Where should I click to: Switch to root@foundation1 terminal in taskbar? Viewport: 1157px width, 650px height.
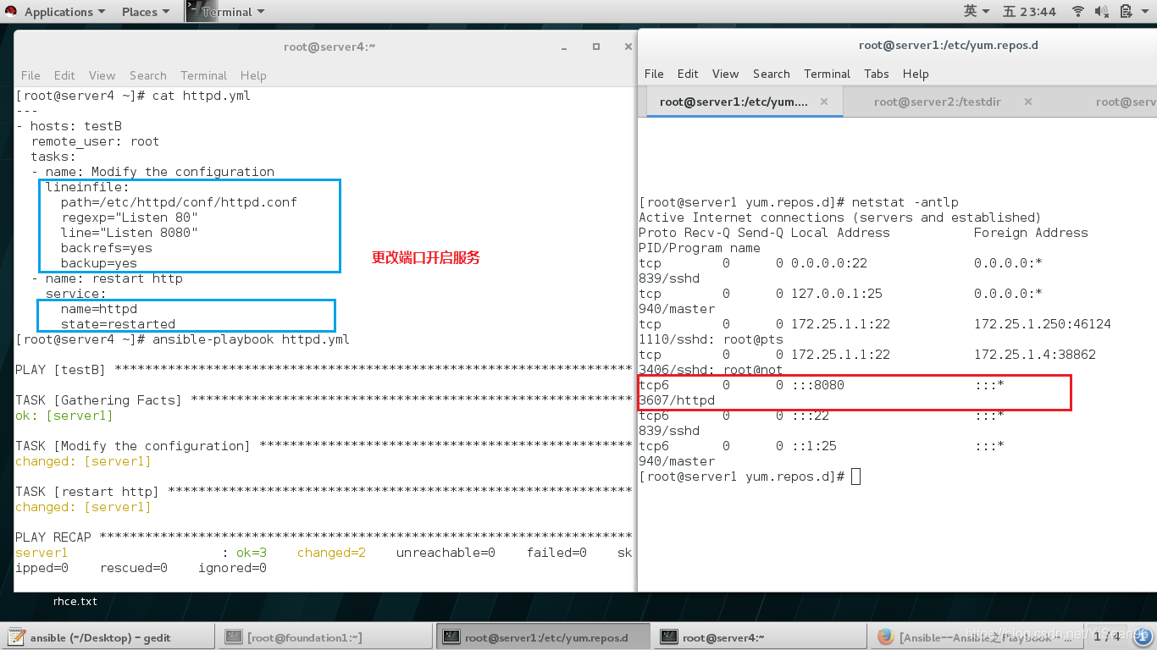(x=326, y=637)
